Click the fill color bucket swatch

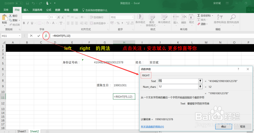tap(47, 23)
